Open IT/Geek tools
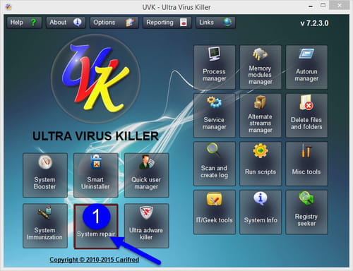This screenshot has height=271, width=353. tap(214, 212)
